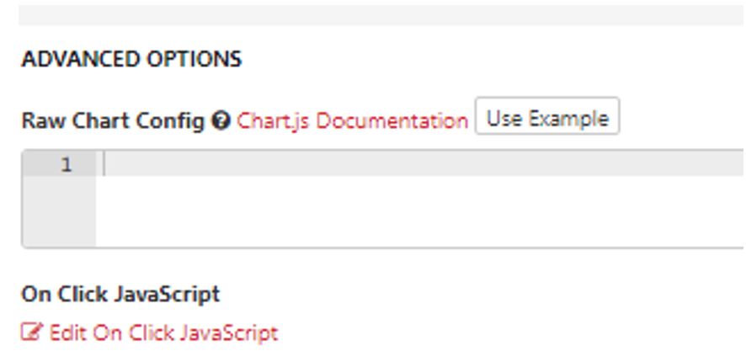Viewport: 746px width, 362px height.
Task: Load example config via Use Example
Action: click(547, 116)
